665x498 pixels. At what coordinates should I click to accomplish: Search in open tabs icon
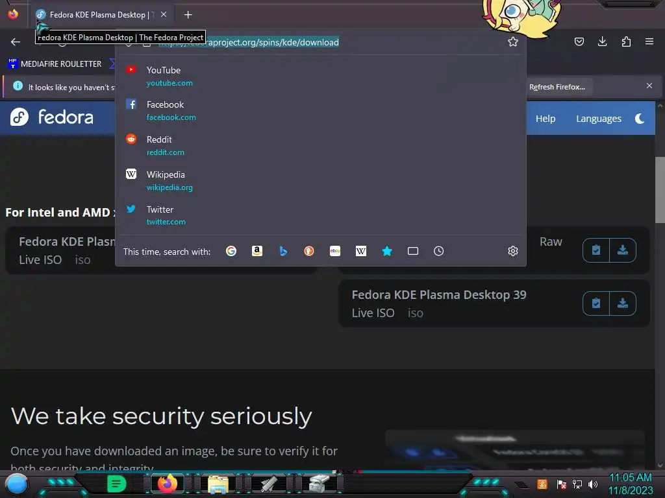click(413, 251)
